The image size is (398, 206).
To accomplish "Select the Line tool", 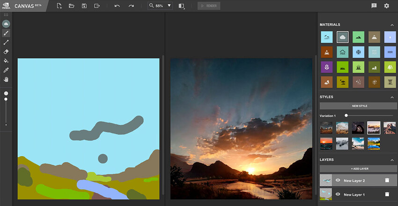I will [x=6, y=42].
